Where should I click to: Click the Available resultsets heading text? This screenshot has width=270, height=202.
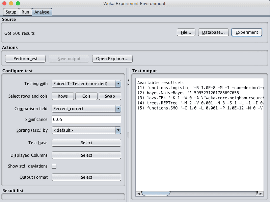[x=161, y=83]
